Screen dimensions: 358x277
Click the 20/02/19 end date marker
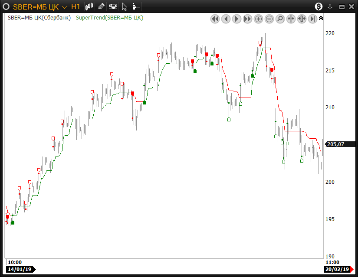[x=338, y=269]
